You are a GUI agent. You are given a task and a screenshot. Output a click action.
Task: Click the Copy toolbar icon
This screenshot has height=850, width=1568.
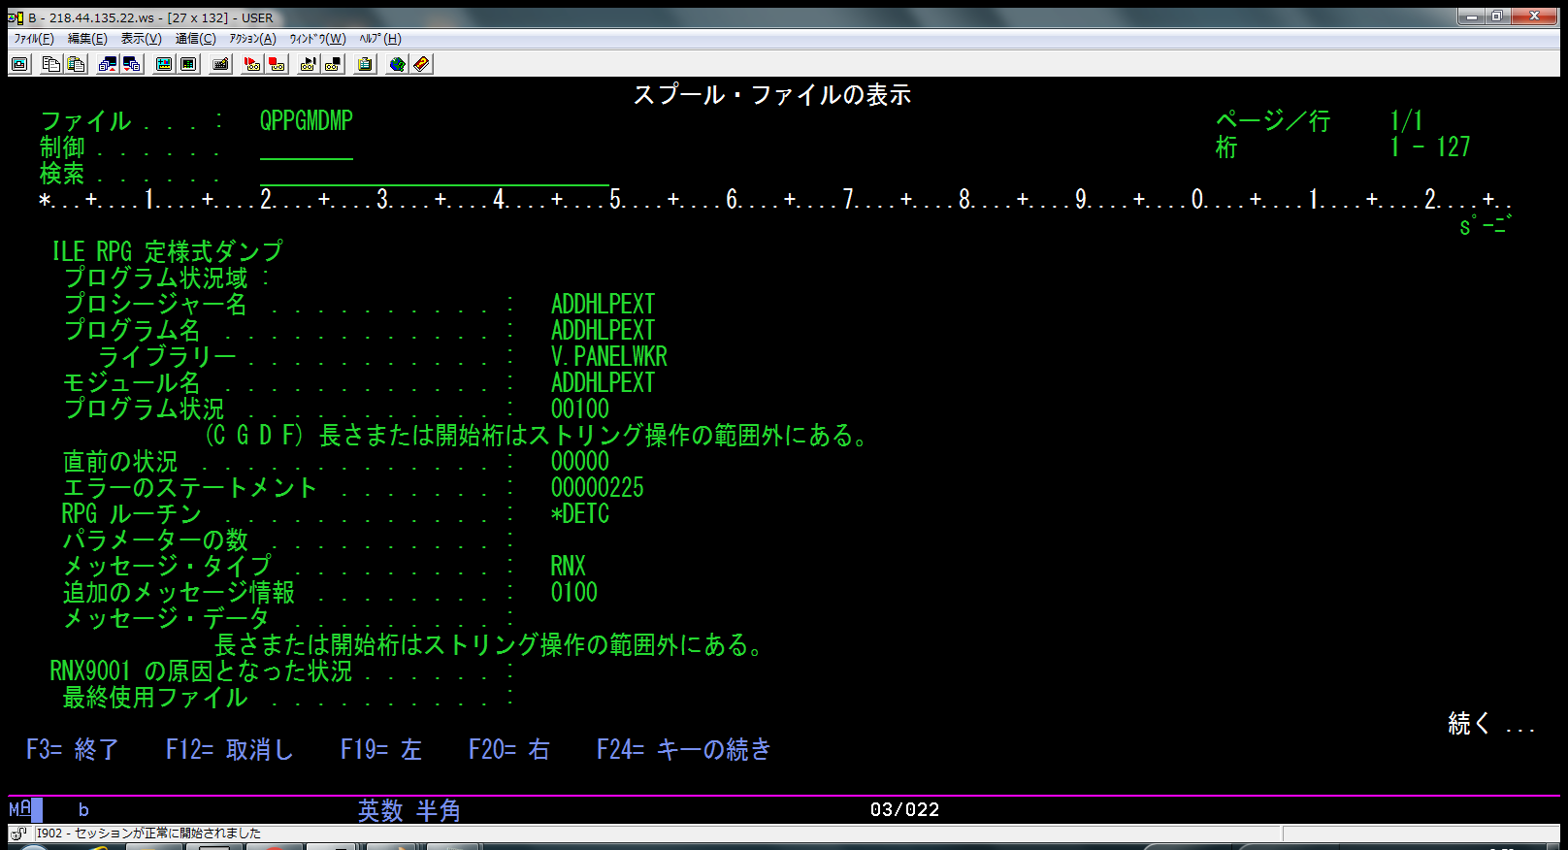tap(51, 64)
